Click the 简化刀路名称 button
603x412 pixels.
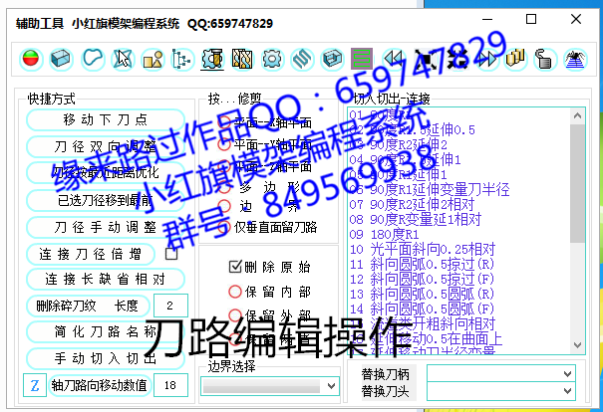pyautogui.click(x=106, y=331)
